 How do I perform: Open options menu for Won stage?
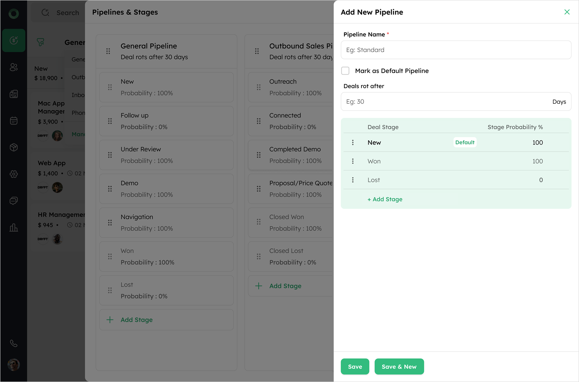pos(353,161)
